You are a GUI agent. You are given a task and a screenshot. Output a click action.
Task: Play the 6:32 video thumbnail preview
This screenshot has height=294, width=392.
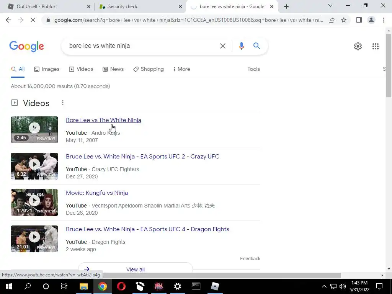click(34, 166)
